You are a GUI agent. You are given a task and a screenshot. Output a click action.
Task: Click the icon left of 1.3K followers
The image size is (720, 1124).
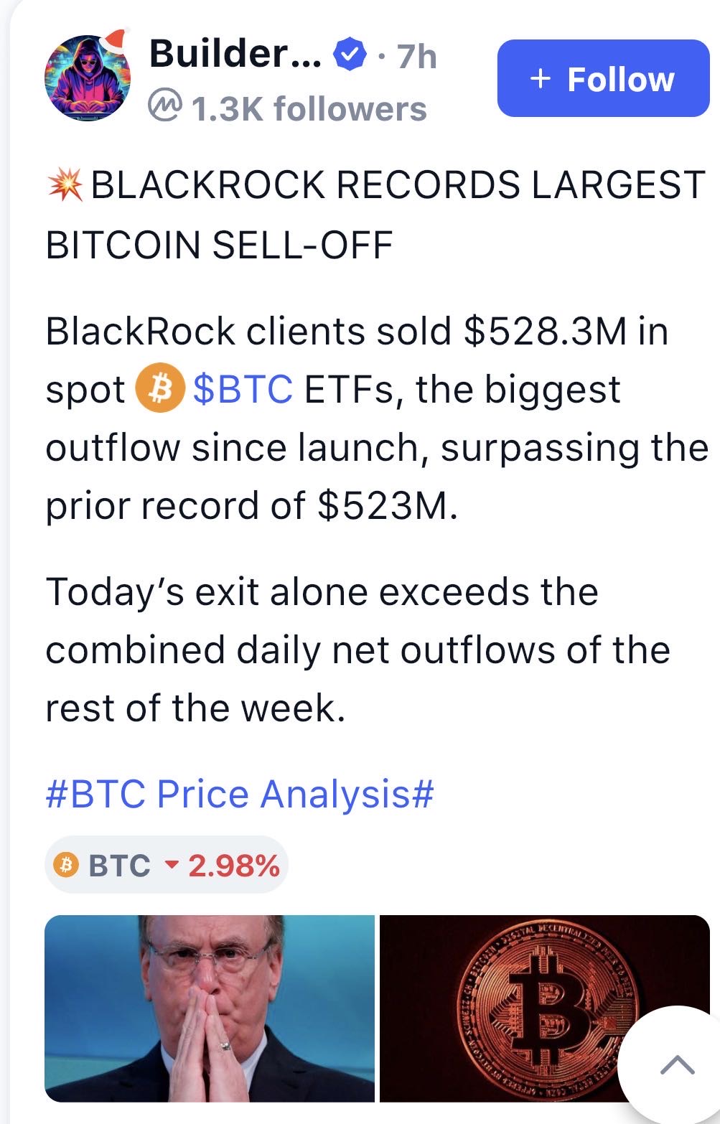(x=164, y=108)
